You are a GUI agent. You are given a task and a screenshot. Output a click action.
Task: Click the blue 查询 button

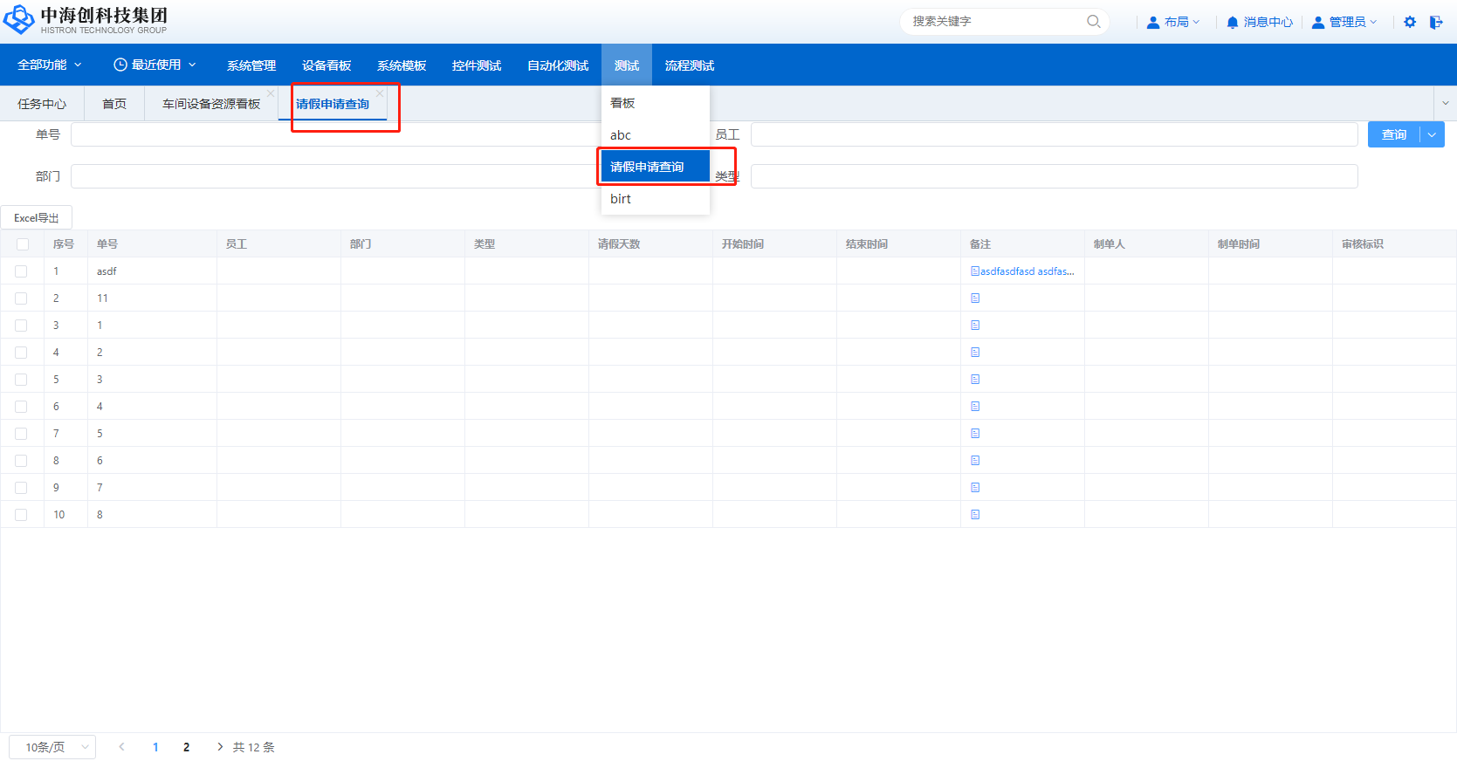coord(1393,134)
